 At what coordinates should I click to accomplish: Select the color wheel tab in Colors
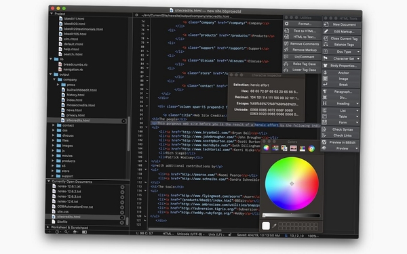(x=267, y=148)
